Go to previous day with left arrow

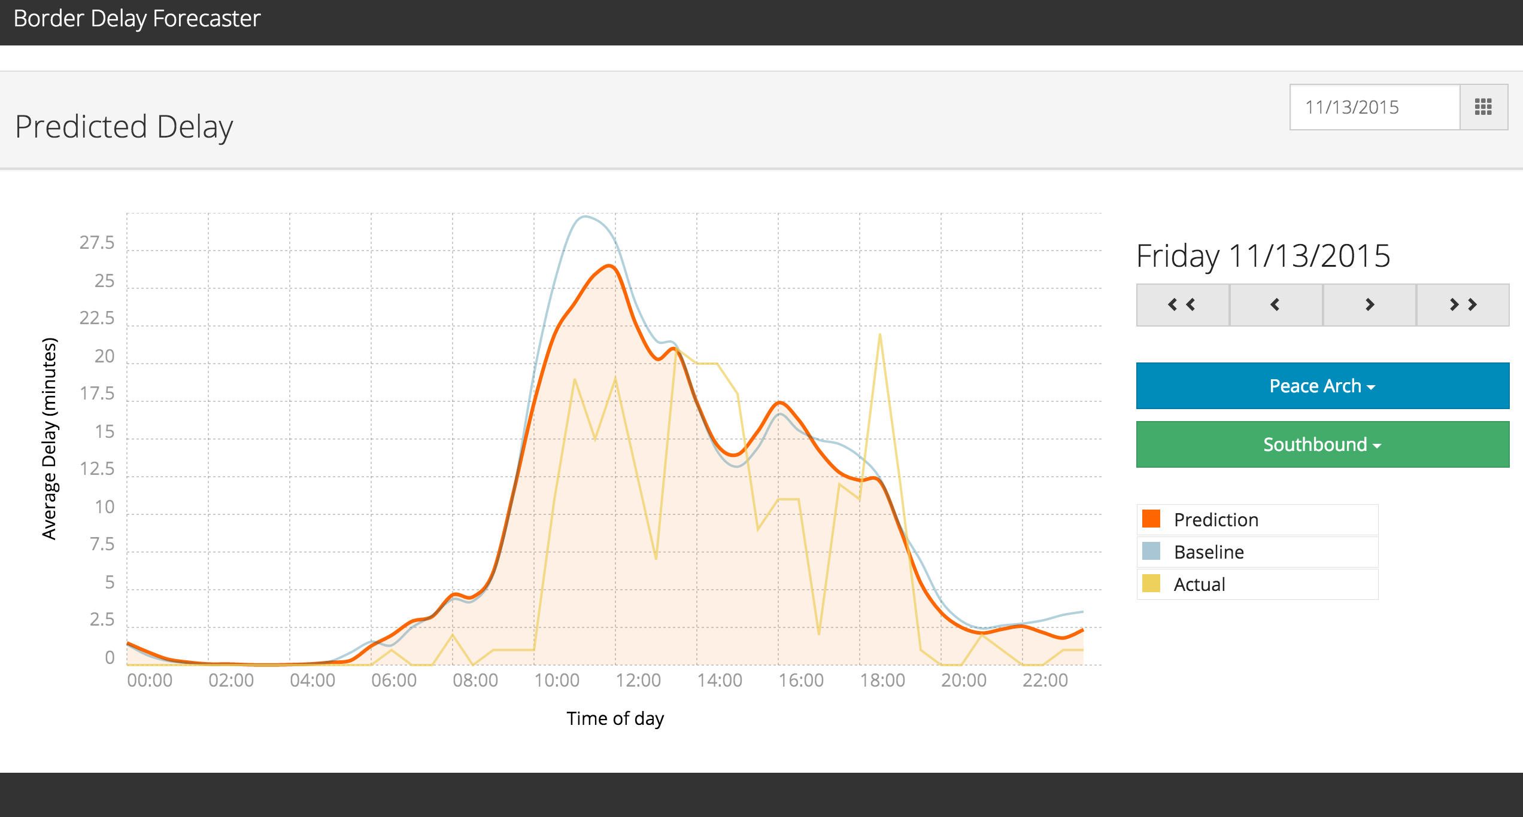click(x=1276, y=305)
